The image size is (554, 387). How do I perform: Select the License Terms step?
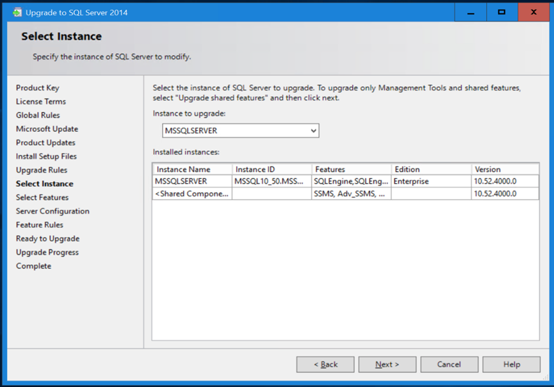(40, 102)
